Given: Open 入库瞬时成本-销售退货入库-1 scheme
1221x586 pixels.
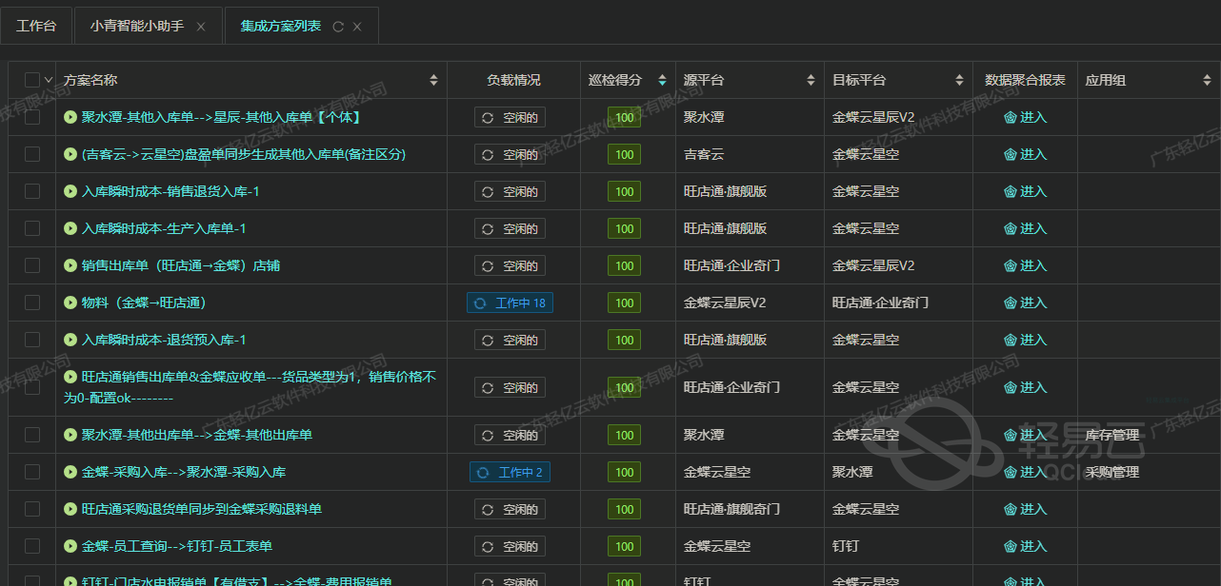Looking at the screenshot, I should [x=170, y=191].
